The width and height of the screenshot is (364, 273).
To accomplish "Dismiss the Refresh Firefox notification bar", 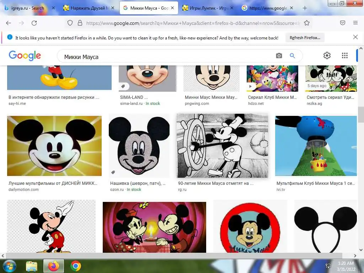I will (x=355, y=37).
